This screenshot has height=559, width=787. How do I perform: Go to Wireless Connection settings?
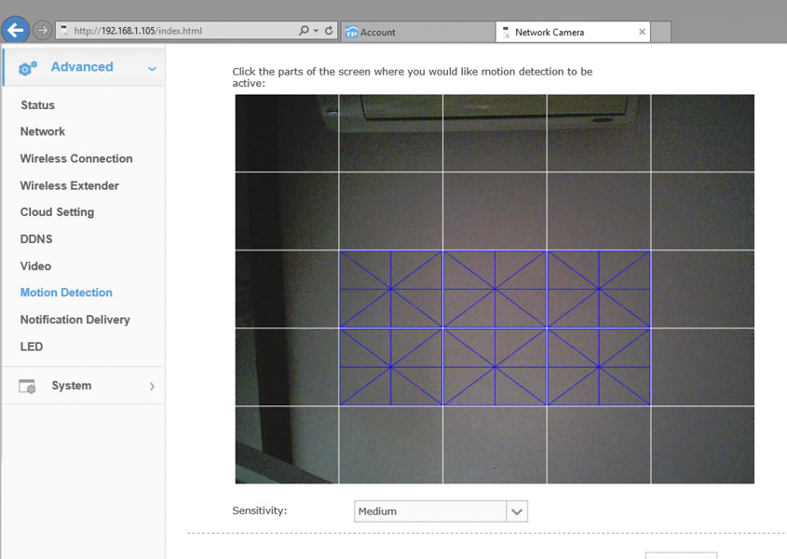(76, 158)
